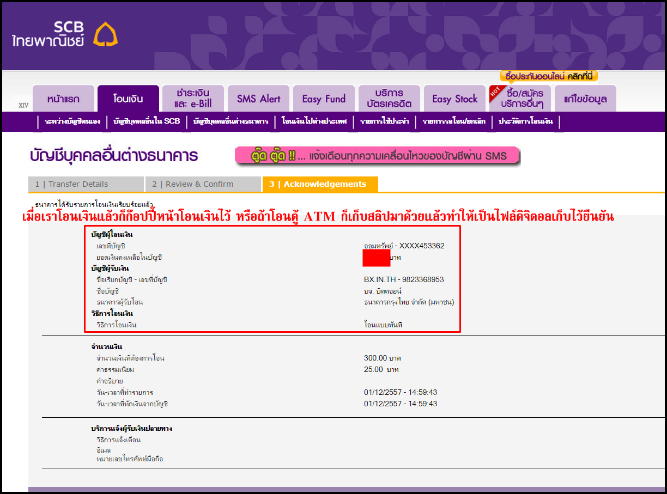Open บัญชีบุคคลอื่นใน SCB submenu
The width and height of the screenshot is (667, 494).
coord(147,121)
